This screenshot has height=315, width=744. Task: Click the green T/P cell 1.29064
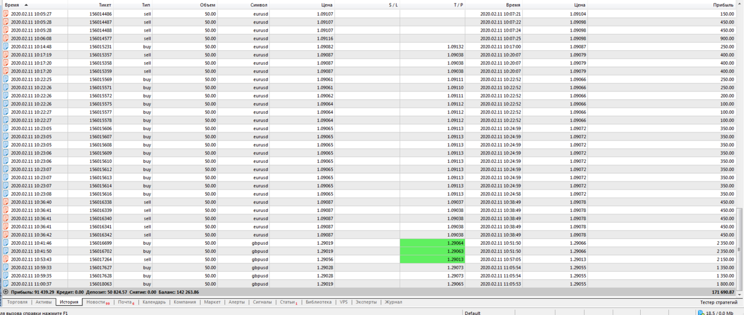click(433, 243)
